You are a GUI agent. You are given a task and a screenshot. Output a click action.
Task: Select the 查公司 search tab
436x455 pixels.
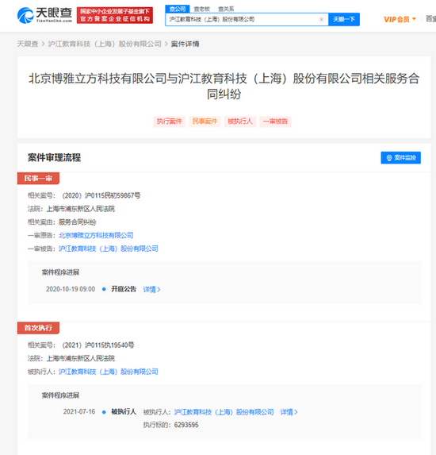coord(178,9)
